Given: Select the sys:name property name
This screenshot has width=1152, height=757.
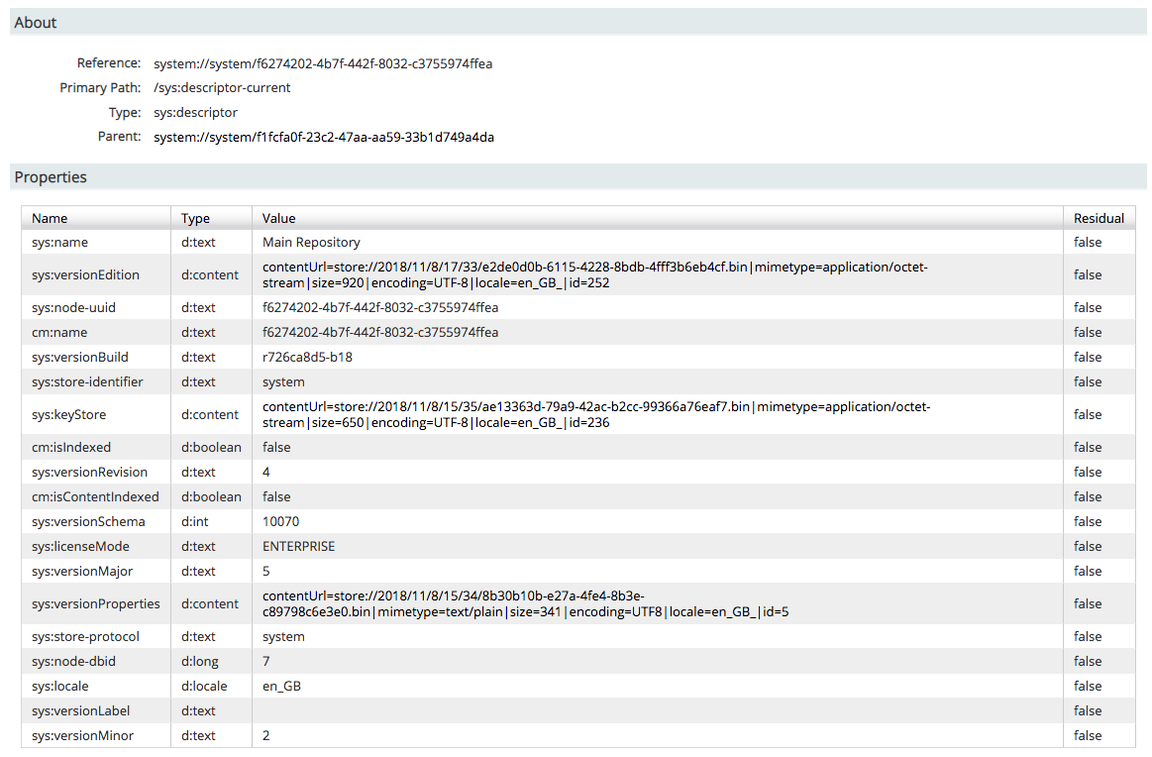Looking at the screenshot, I should [x=59, y=243].
